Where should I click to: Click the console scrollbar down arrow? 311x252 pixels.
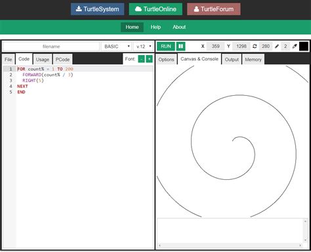pyautogui.click(x=305, y=240)
